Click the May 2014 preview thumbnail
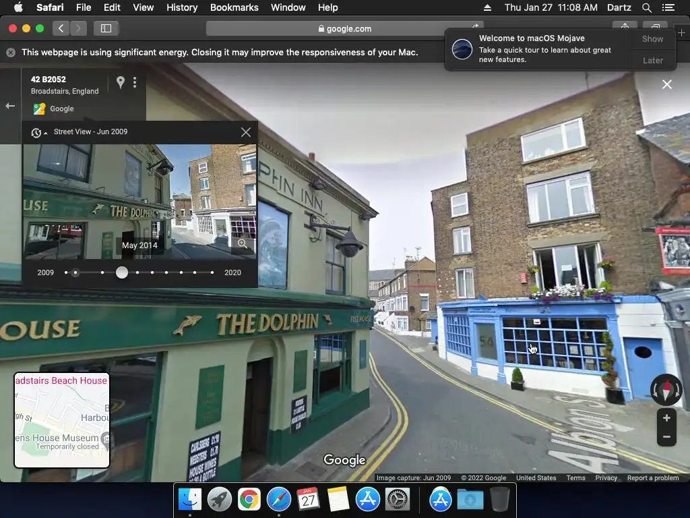 139,202
